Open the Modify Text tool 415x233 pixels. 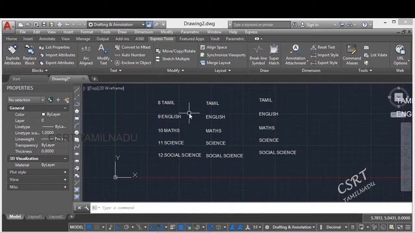[x=103, y=55]
